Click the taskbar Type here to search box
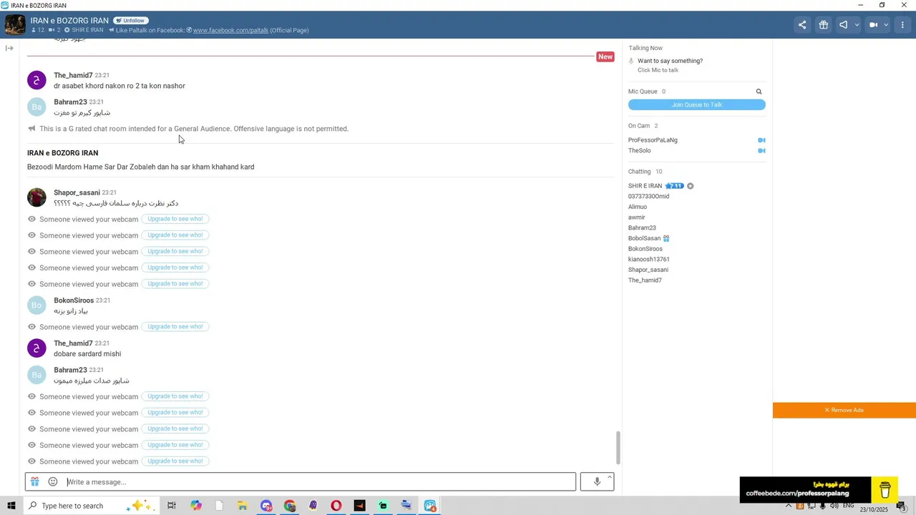This screenshot has width=916, height=515. (90, 506)
